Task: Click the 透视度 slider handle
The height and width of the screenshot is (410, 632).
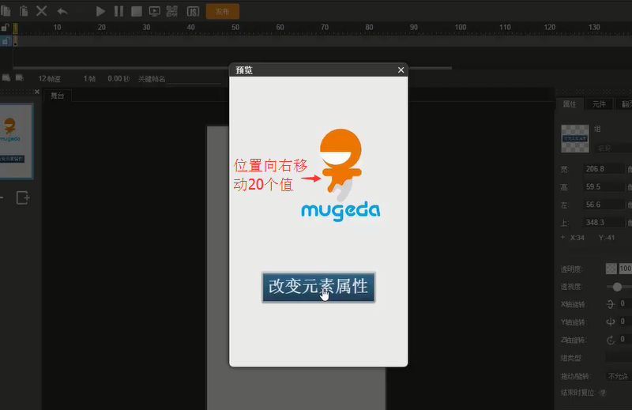Action: pos(617,287)
